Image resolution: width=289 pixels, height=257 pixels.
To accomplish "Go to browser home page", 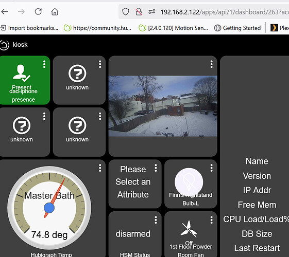I will tap(55, 12).
